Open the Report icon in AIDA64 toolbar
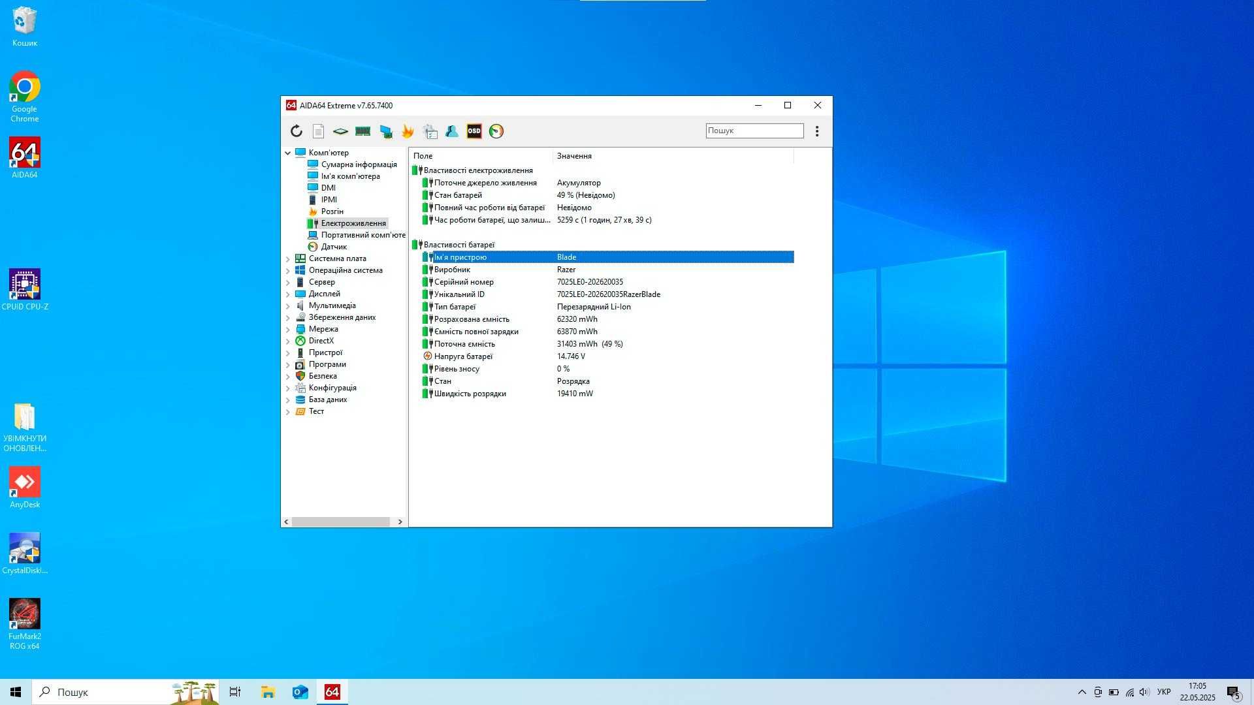The height and width of the screenshot is (705, 1254). pyautogui.click(x=318, y=131)
